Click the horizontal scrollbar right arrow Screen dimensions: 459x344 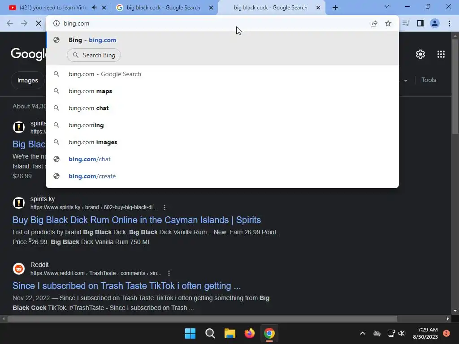click(448, 318)
